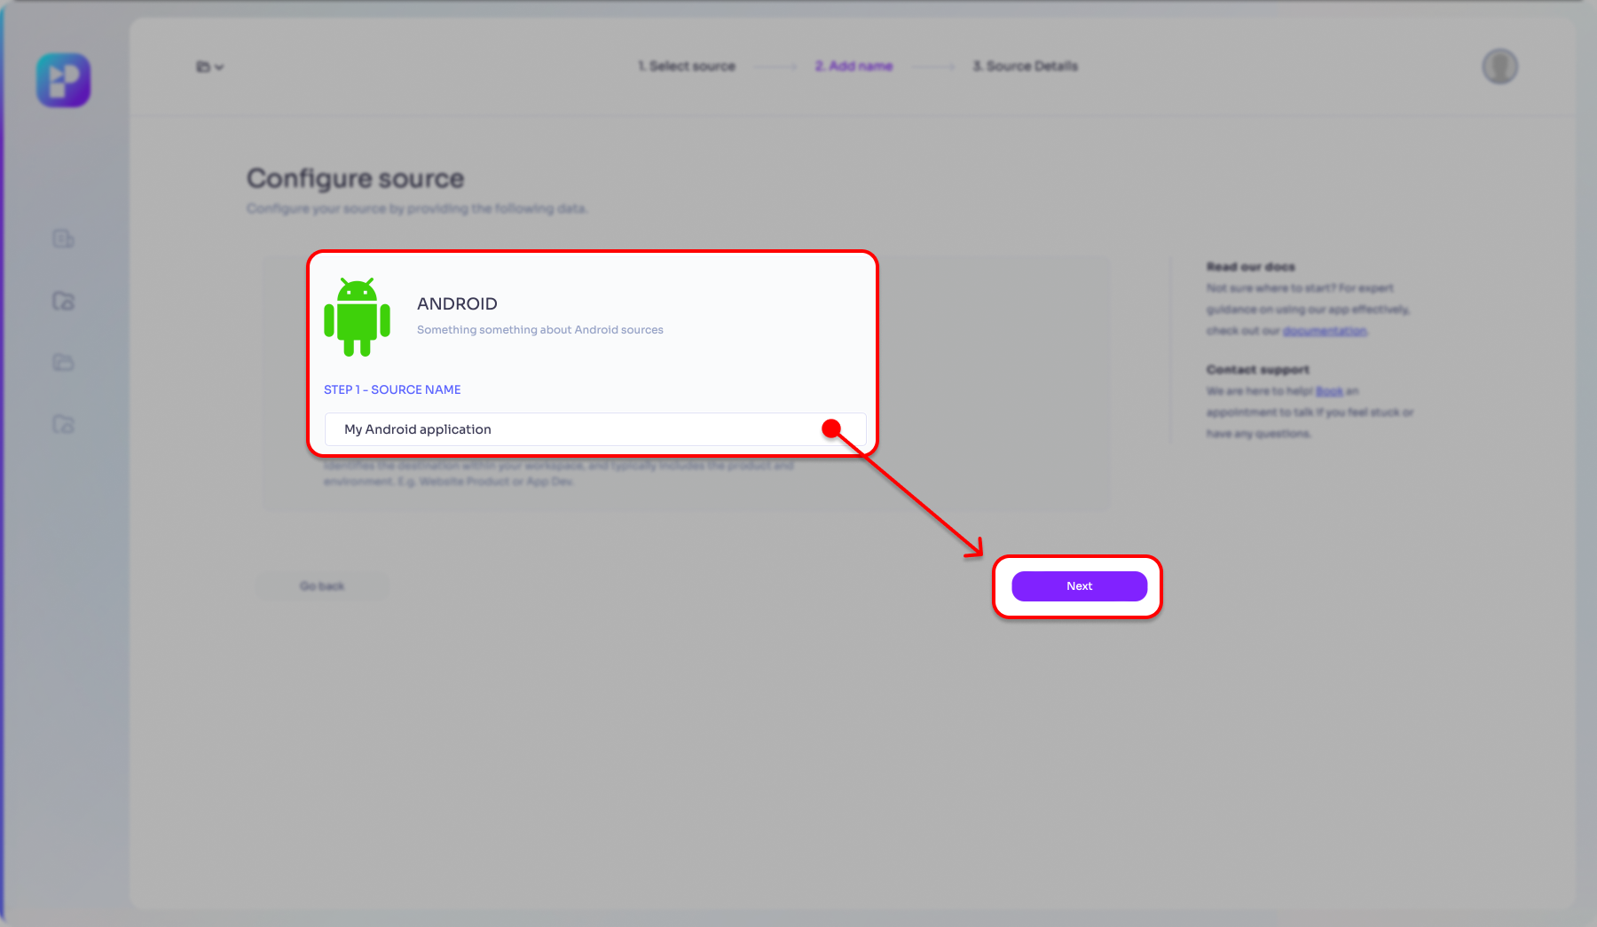The height and width of the screenshot is (927, 1597).
Task: Select the open folder sidebar icon
Action: pyautogui.click(x=63, y=362)
